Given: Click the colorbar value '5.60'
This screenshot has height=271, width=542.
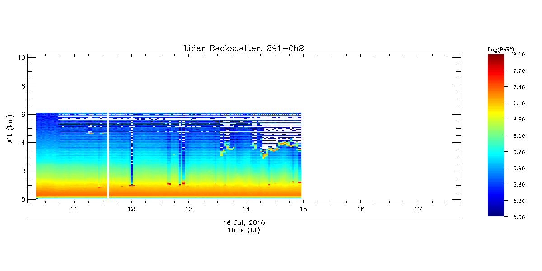Looking at the screenshot, I should (x=519, y=185).
